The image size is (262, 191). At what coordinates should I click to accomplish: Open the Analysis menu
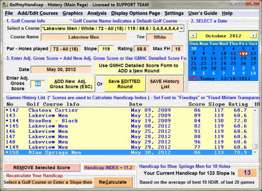coord(97,13)
